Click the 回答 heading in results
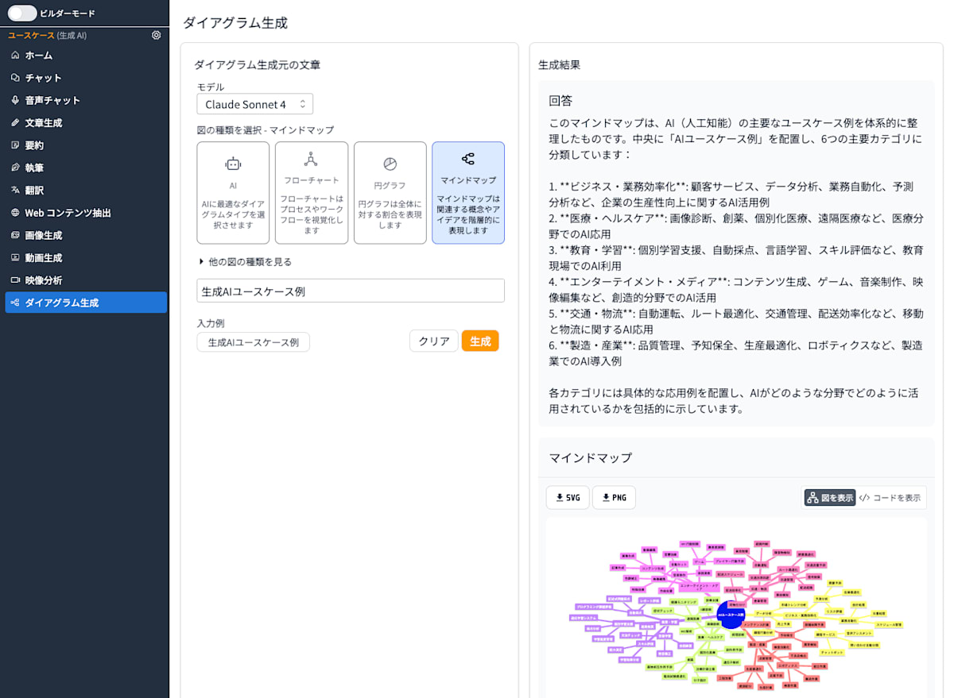 (561, 101)
